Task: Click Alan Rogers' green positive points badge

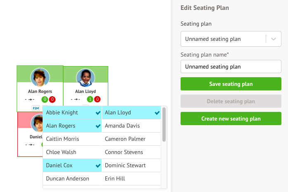Action: tap(45, 99)
